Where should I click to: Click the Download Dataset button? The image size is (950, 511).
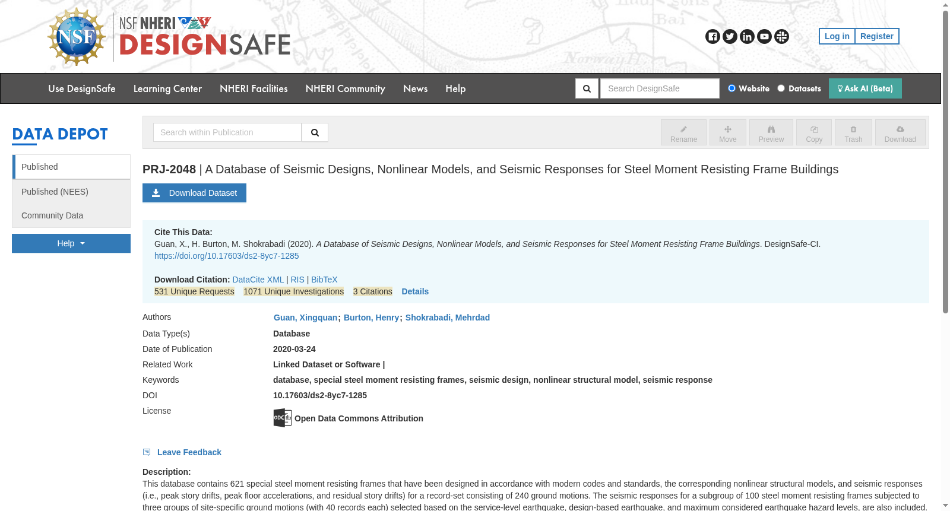coord(194,193)
